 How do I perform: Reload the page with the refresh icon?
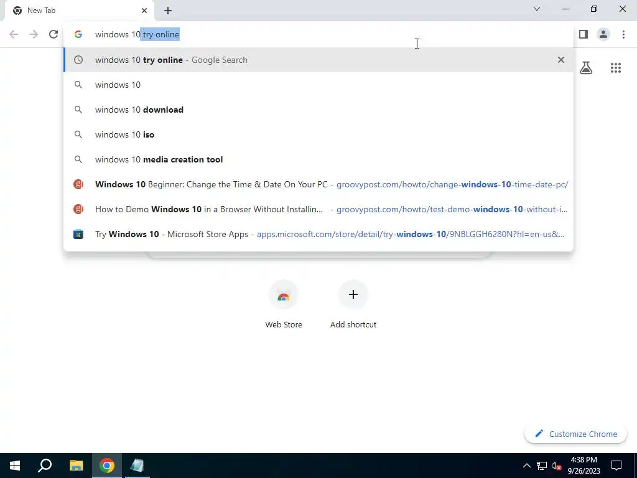coord(53,35)
